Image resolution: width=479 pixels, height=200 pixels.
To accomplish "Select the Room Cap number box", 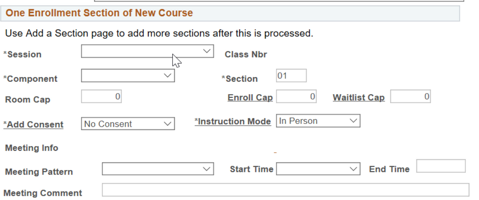I will point(102,97).
